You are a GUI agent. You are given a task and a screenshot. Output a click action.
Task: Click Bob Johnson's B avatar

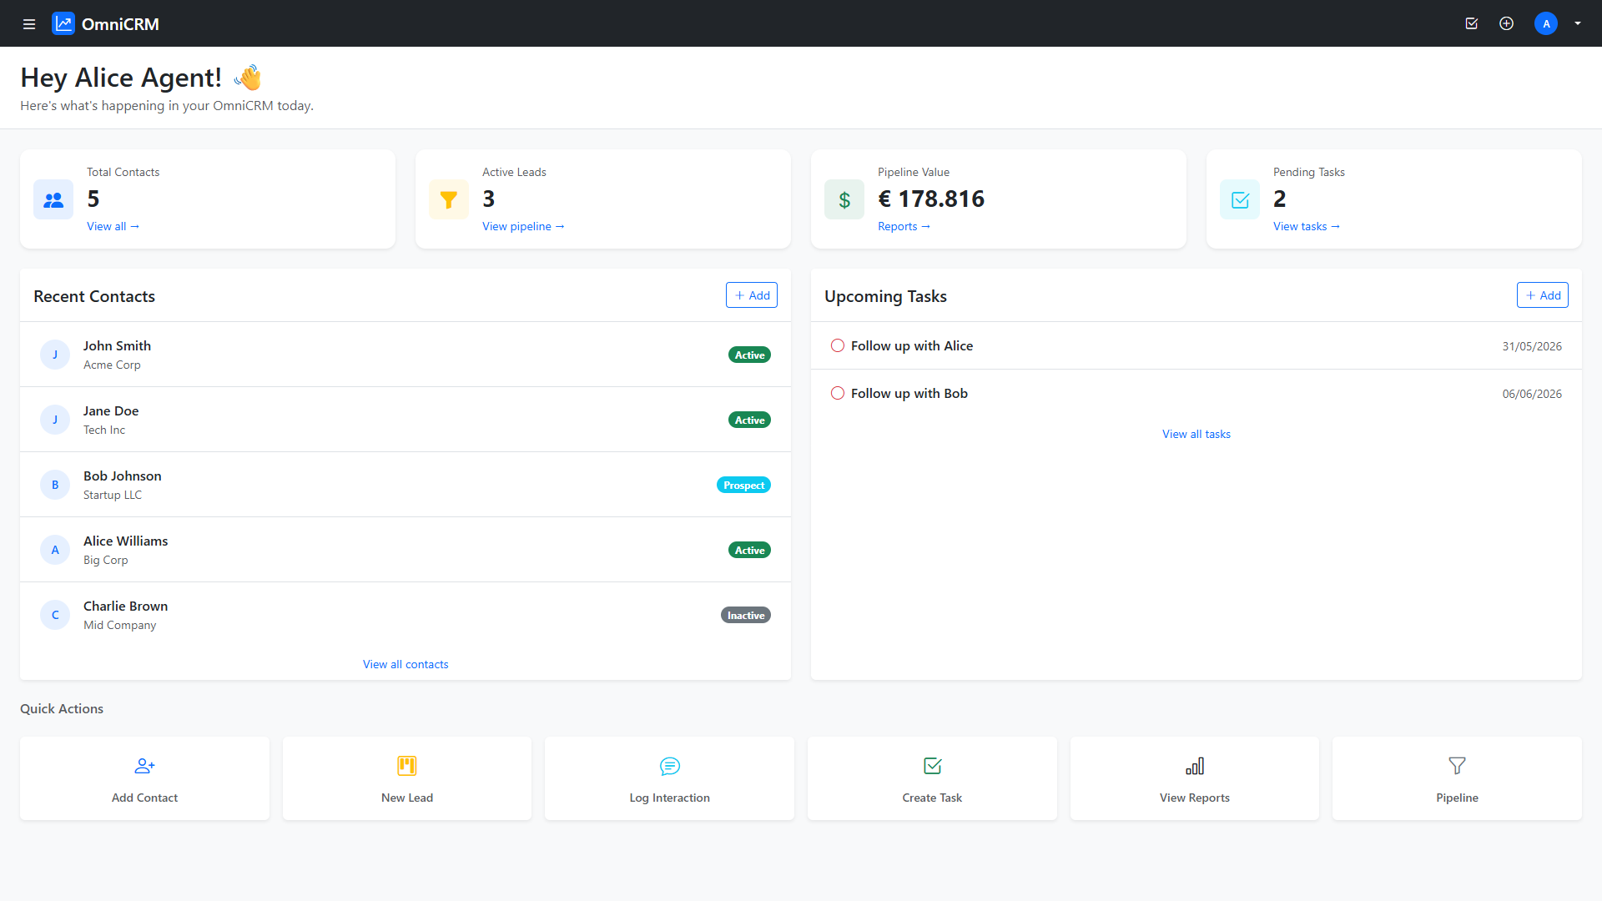point(55,485)
